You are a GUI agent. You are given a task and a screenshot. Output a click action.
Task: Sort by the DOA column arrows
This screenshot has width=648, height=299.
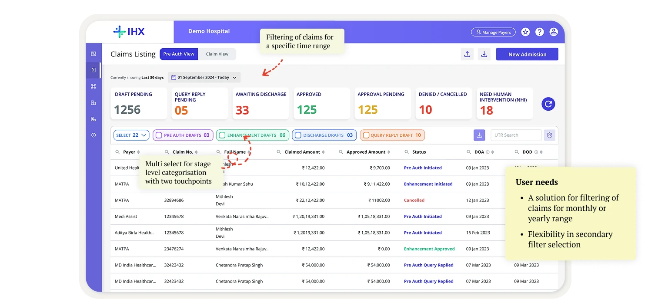(492, 152)
